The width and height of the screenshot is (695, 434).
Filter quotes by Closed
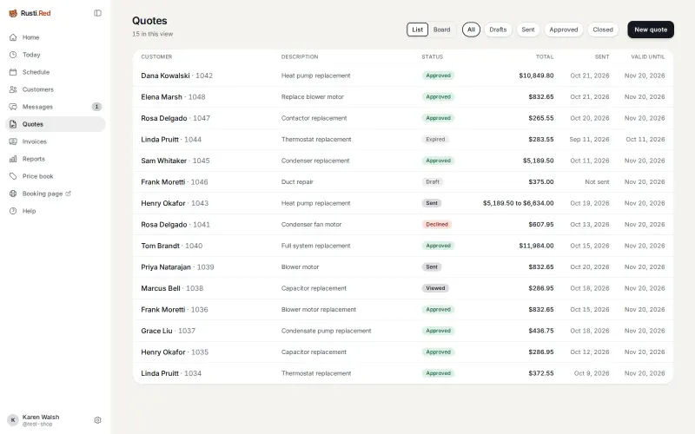603,30
